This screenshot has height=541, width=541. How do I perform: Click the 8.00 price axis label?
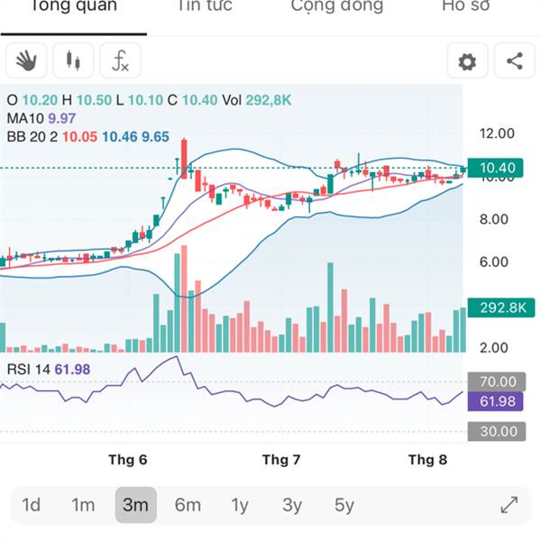[494, 219]
